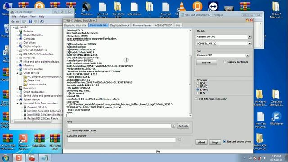Click the Abort button

click(202, 142)
